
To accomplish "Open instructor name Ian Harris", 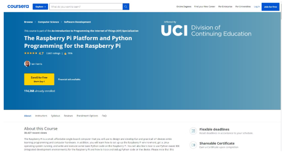I will 37,64.
